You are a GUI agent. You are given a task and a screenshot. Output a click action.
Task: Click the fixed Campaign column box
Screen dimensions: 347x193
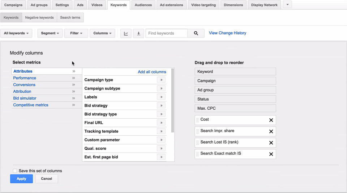pyautogui.click(x=235, y=81)
